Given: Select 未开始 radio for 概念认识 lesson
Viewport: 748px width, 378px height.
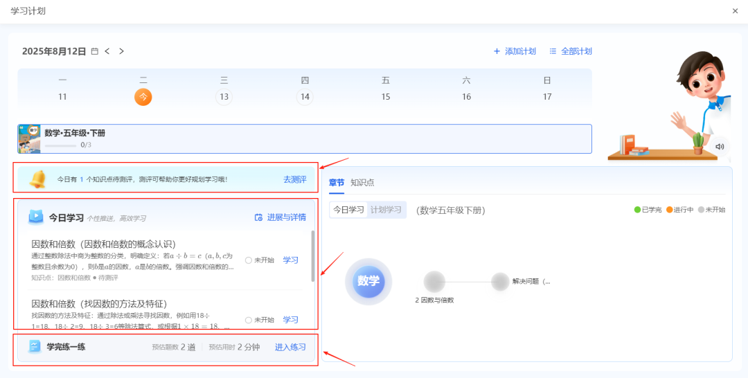Looking at the screenshot, I should 249,260.
